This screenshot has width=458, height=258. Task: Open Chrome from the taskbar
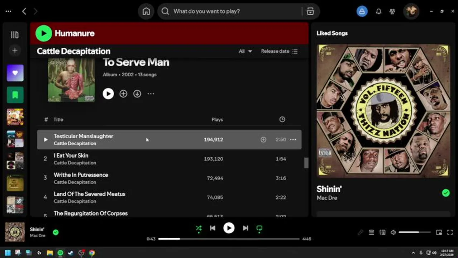point(92,253)
